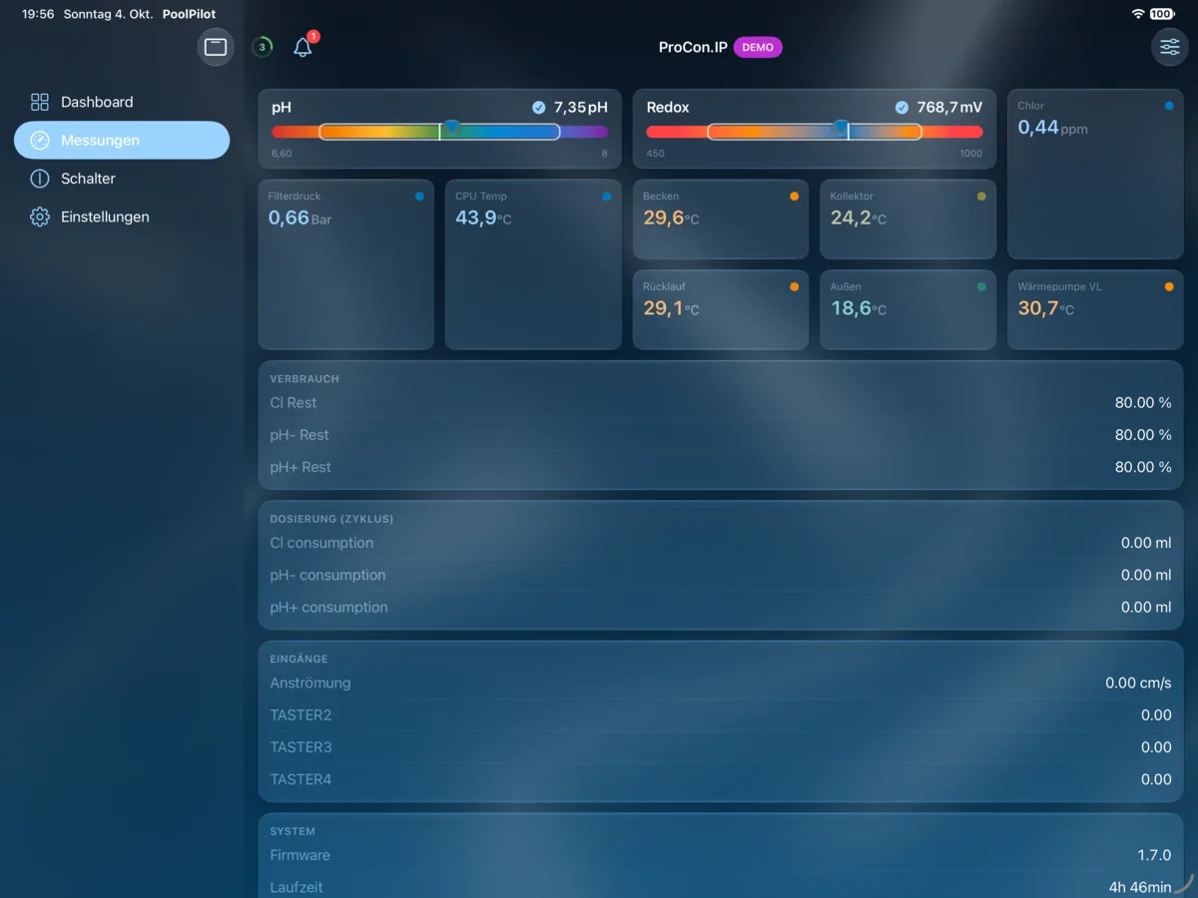This screenshot has height=898, width=1198.
Task: Click the Redox checkmark status icon
Action: [902, 108]
